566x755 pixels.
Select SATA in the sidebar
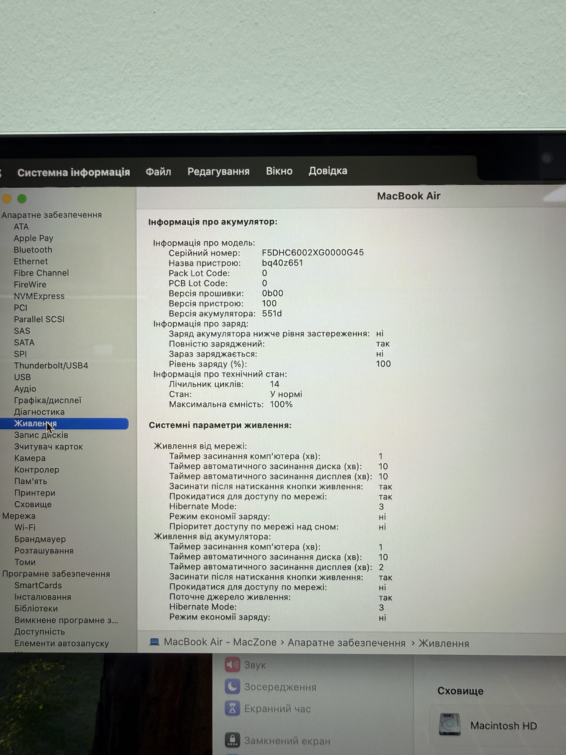tap(24, 343)
